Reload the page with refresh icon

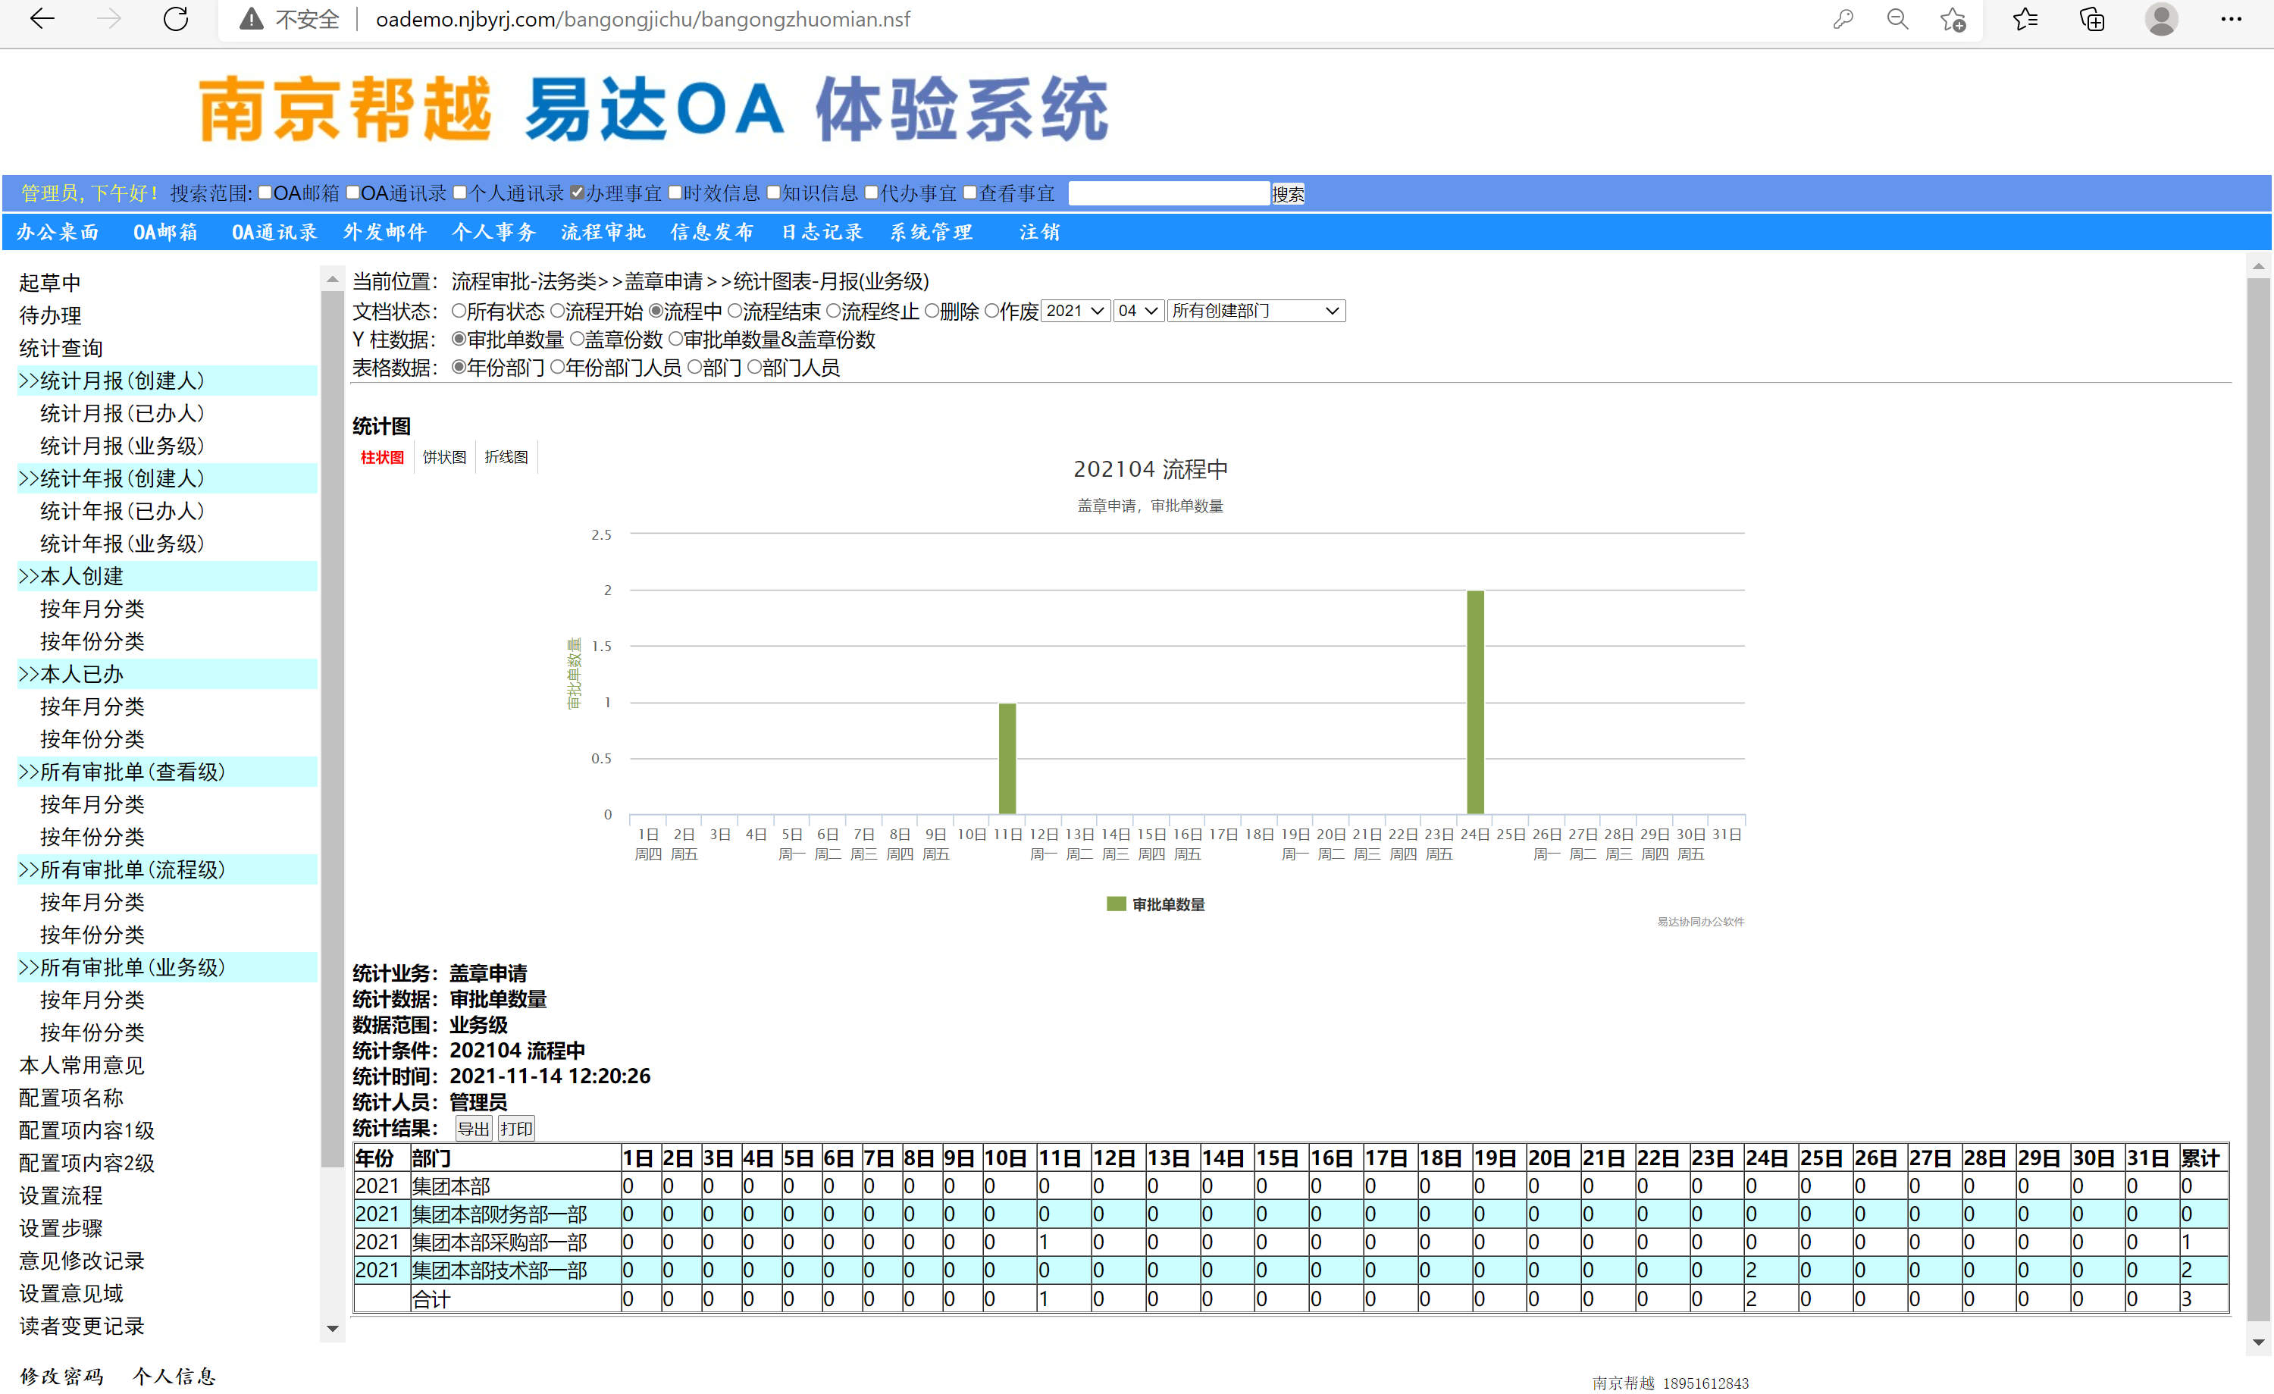(175, 20)
